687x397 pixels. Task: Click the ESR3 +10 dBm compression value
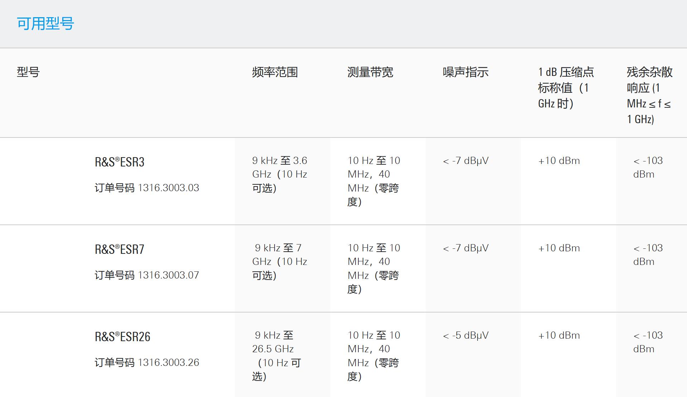(x=559, y=161)
